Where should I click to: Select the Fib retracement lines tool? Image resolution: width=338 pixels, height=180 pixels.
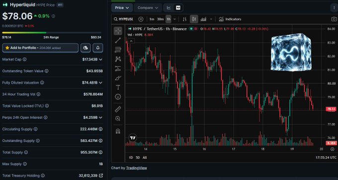118,50
